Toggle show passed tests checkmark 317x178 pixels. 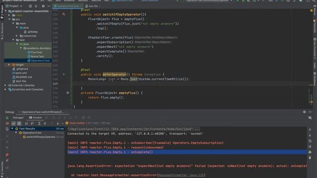point(13,123)
